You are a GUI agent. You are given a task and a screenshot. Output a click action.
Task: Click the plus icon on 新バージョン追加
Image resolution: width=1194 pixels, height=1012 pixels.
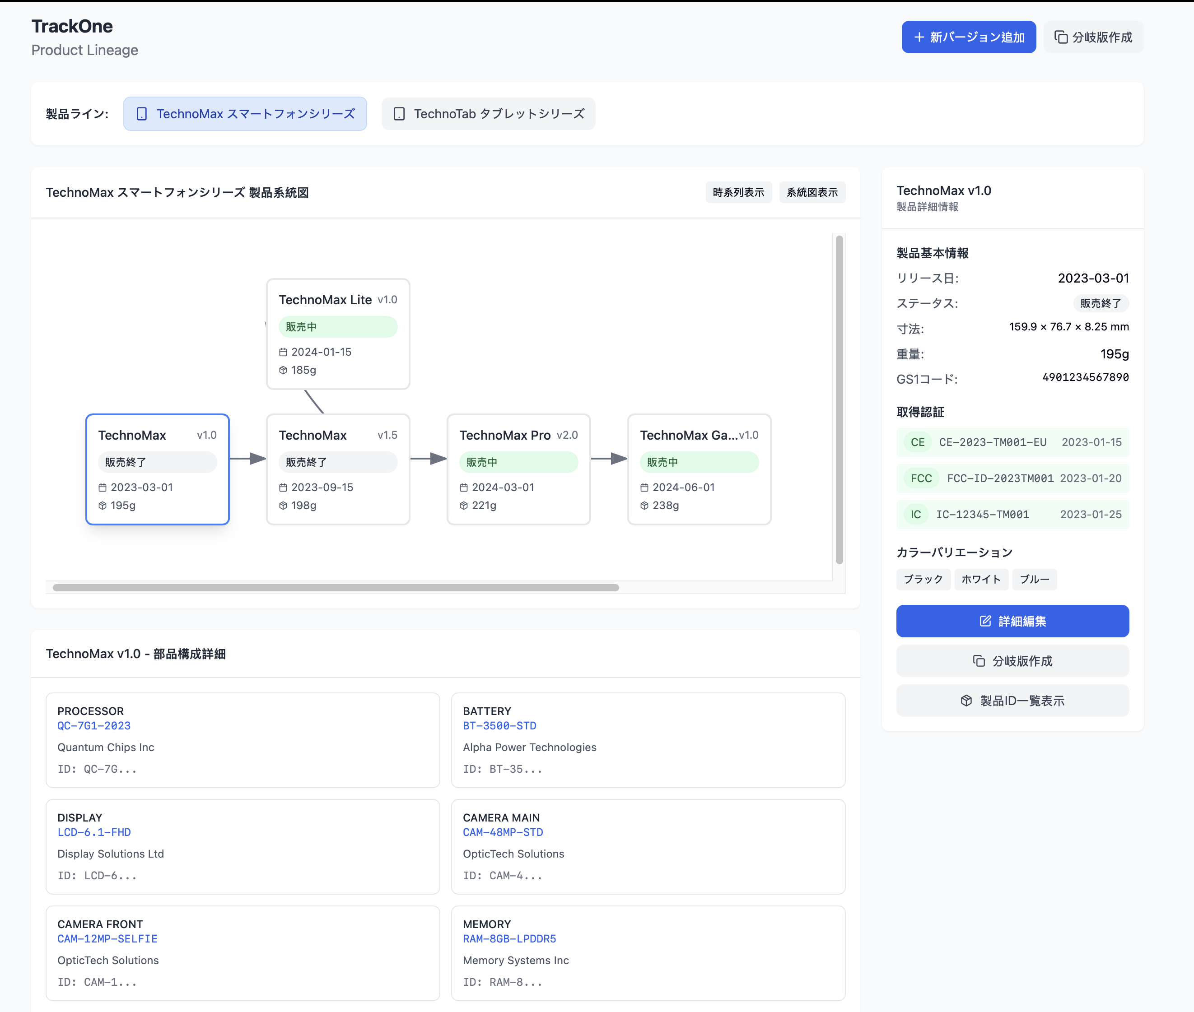[919, 37]
